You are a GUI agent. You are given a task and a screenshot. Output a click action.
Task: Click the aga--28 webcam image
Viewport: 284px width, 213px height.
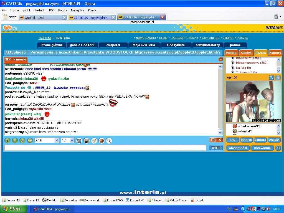[253, 102]
